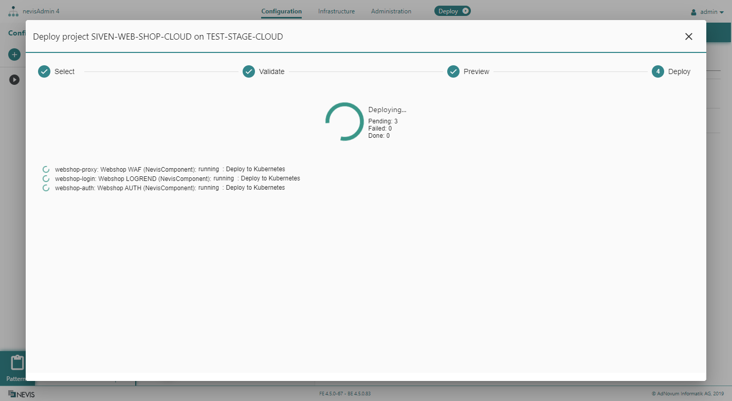This screenshot has width=732, height=401.
Task: Click the webshop-auth spinner icon
Action: 46,188
